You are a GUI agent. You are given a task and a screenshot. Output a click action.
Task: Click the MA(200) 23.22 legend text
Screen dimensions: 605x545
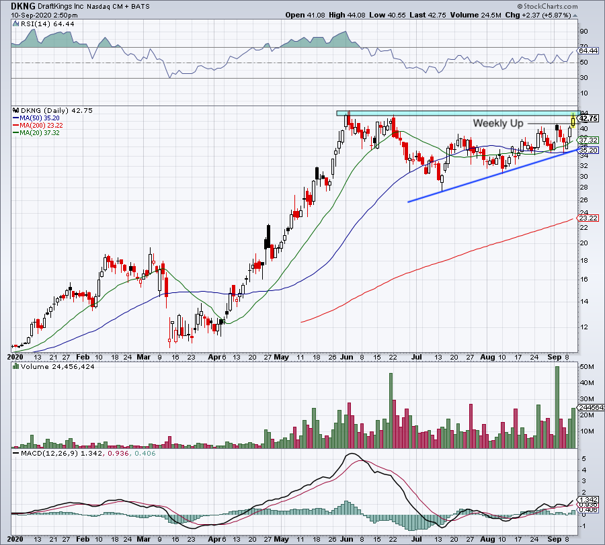(41, 126)
